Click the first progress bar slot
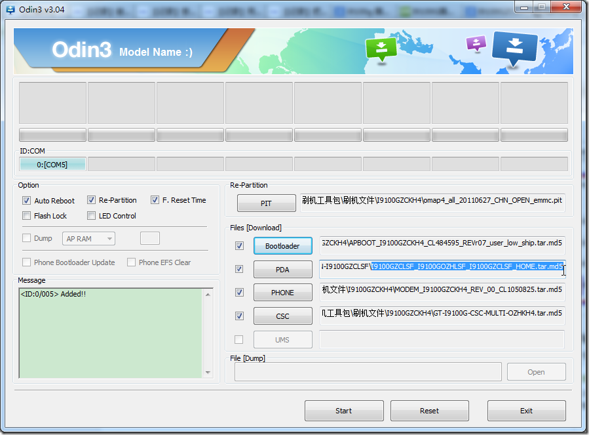 (x=52, y=135)
